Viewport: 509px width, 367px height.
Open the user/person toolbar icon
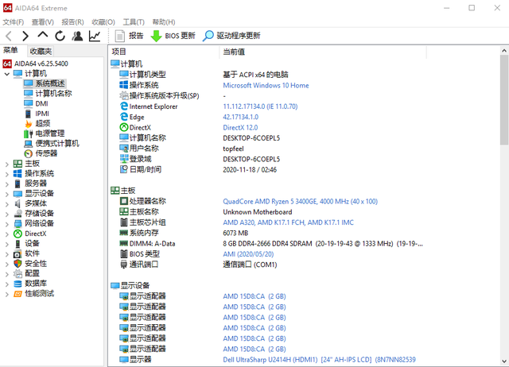click(x=77, y=36)
